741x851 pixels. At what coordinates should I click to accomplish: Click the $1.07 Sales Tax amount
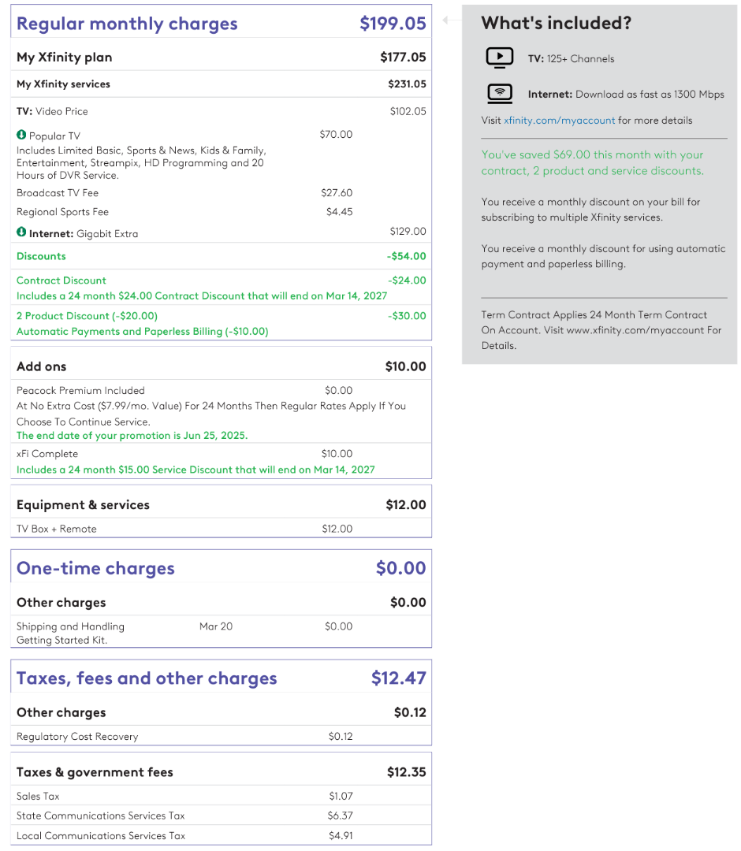(x=341, y=797)
